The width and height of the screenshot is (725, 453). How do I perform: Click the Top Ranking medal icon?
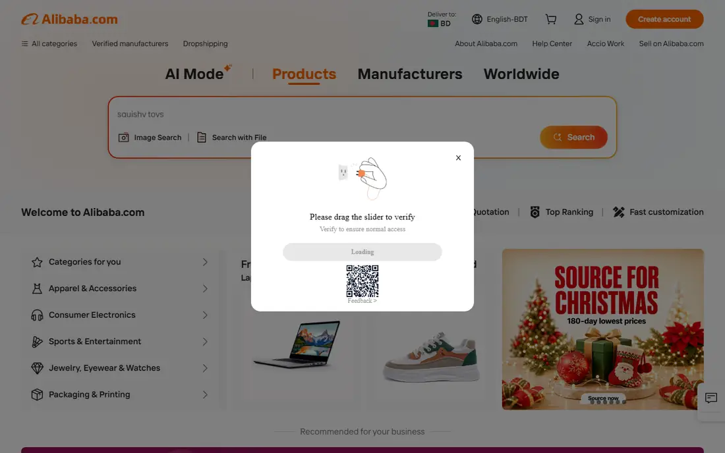pos(535,212)
